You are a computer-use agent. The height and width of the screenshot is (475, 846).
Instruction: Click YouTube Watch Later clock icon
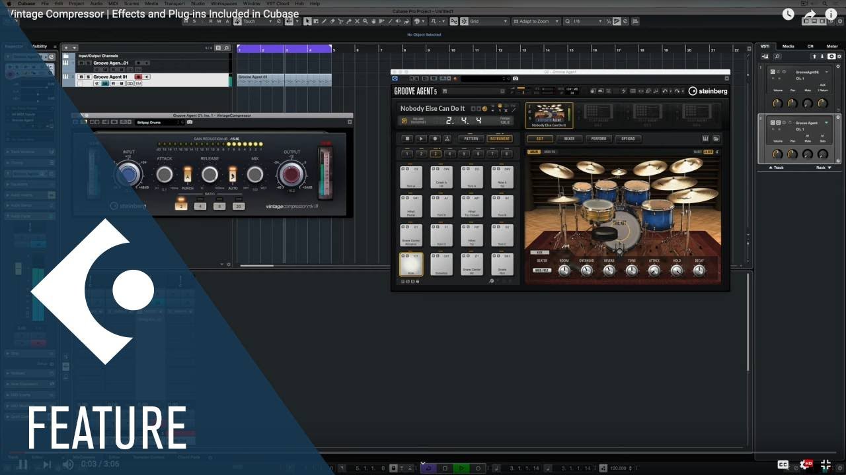pyautogui.click(x=788, y=14)
